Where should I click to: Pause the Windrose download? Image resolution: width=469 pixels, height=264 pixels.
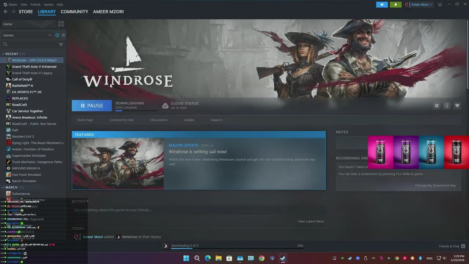tap(92, 106)
